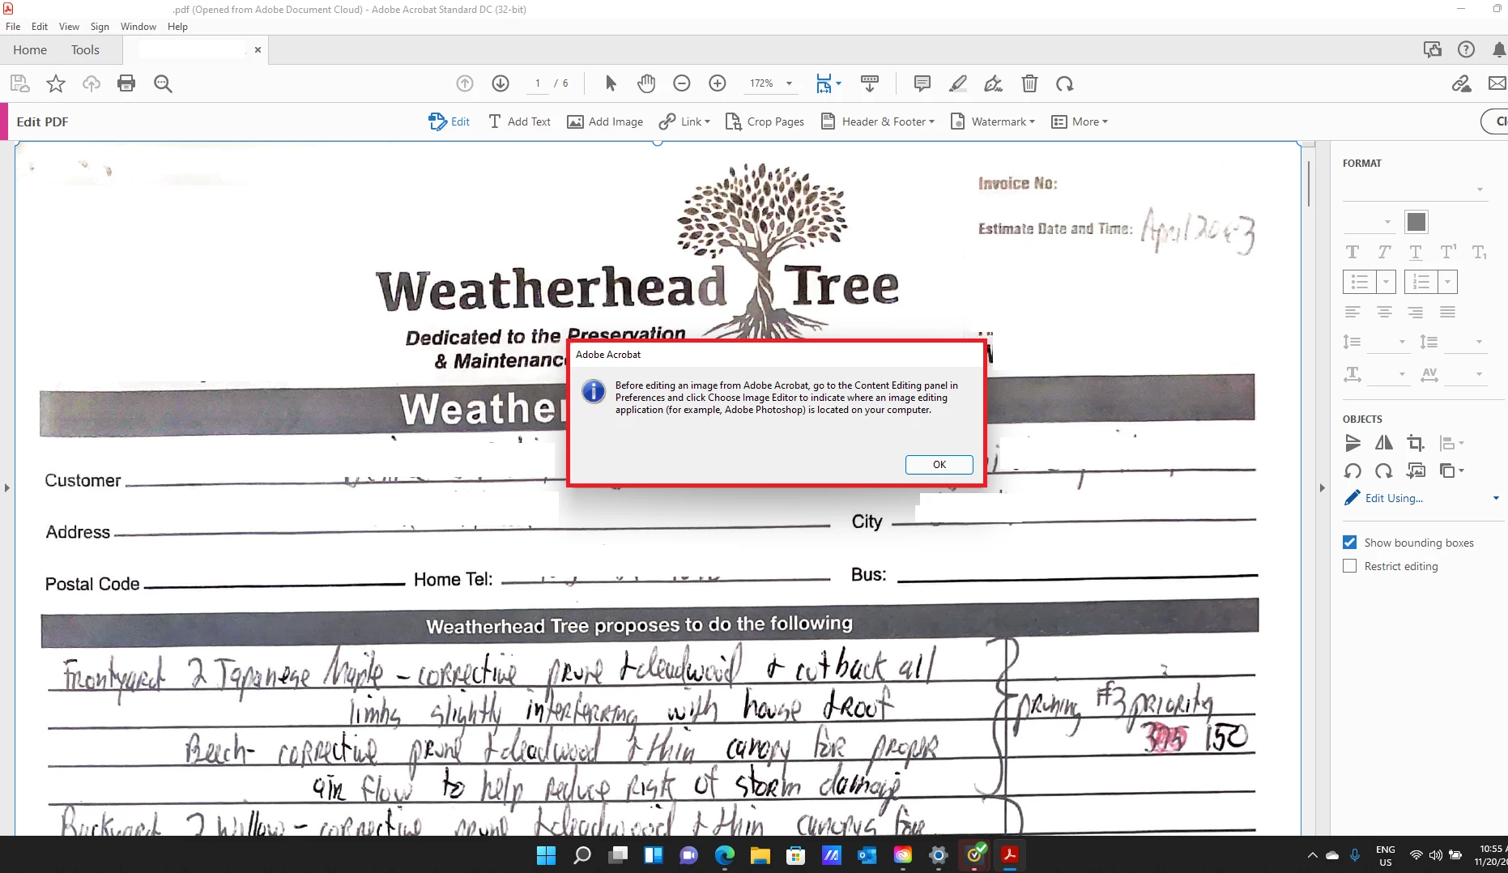
Task: Justify text in Format panel
Action: click(1447, 312)
